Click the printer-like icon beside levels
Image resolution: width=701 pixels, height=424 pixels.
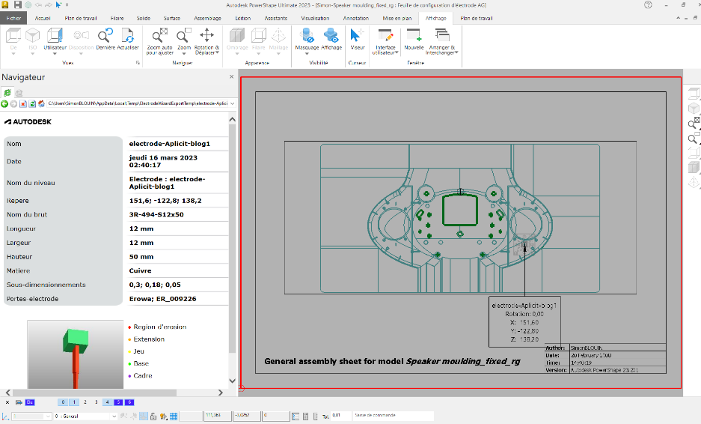pos(19,402)
